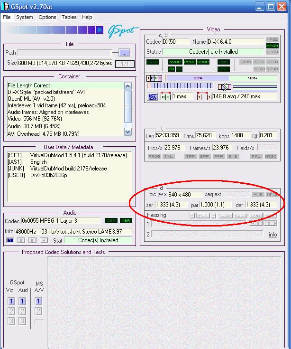Select audio stream 3 button
This screenshot has height=349, width=291.
click(32, 240)
